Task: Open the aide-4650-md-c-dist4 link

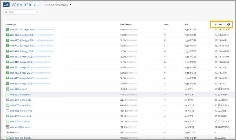Action: (x=20, y=116)
